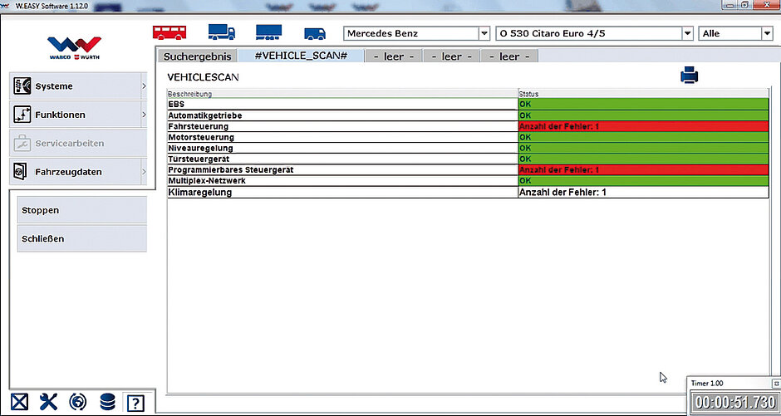
Task: Select the van vehicle type icon
Action: click(315, 34)
